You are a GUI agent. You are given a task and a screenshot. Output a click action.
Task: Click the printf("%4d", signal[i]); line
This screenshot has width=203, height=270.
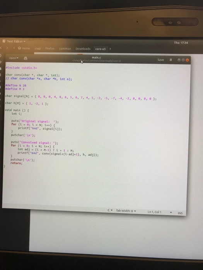40,128
